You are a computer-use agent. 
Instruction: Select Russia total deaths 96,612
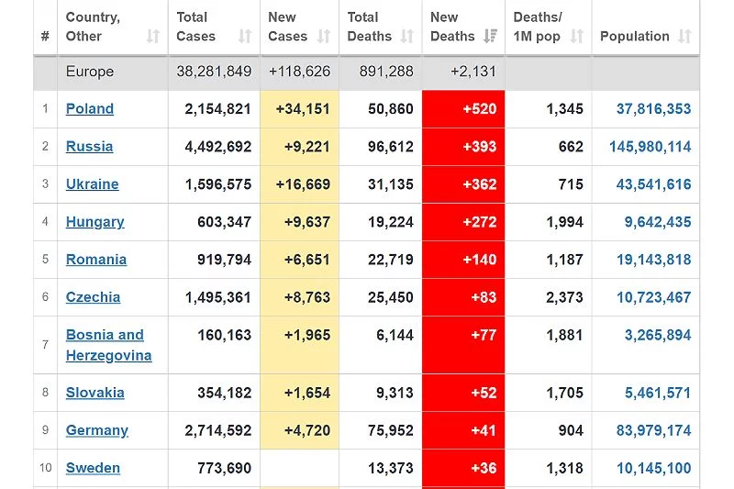coord(391,147)
